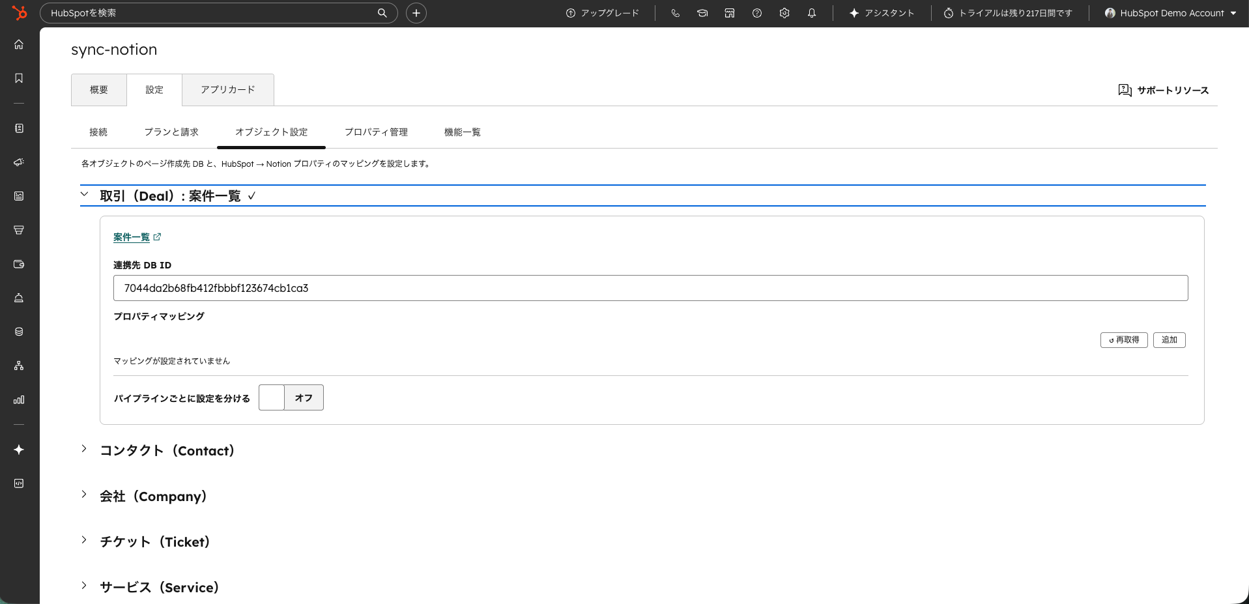Open the phone calling icon

pyautogui.click(x=675, y=13)
